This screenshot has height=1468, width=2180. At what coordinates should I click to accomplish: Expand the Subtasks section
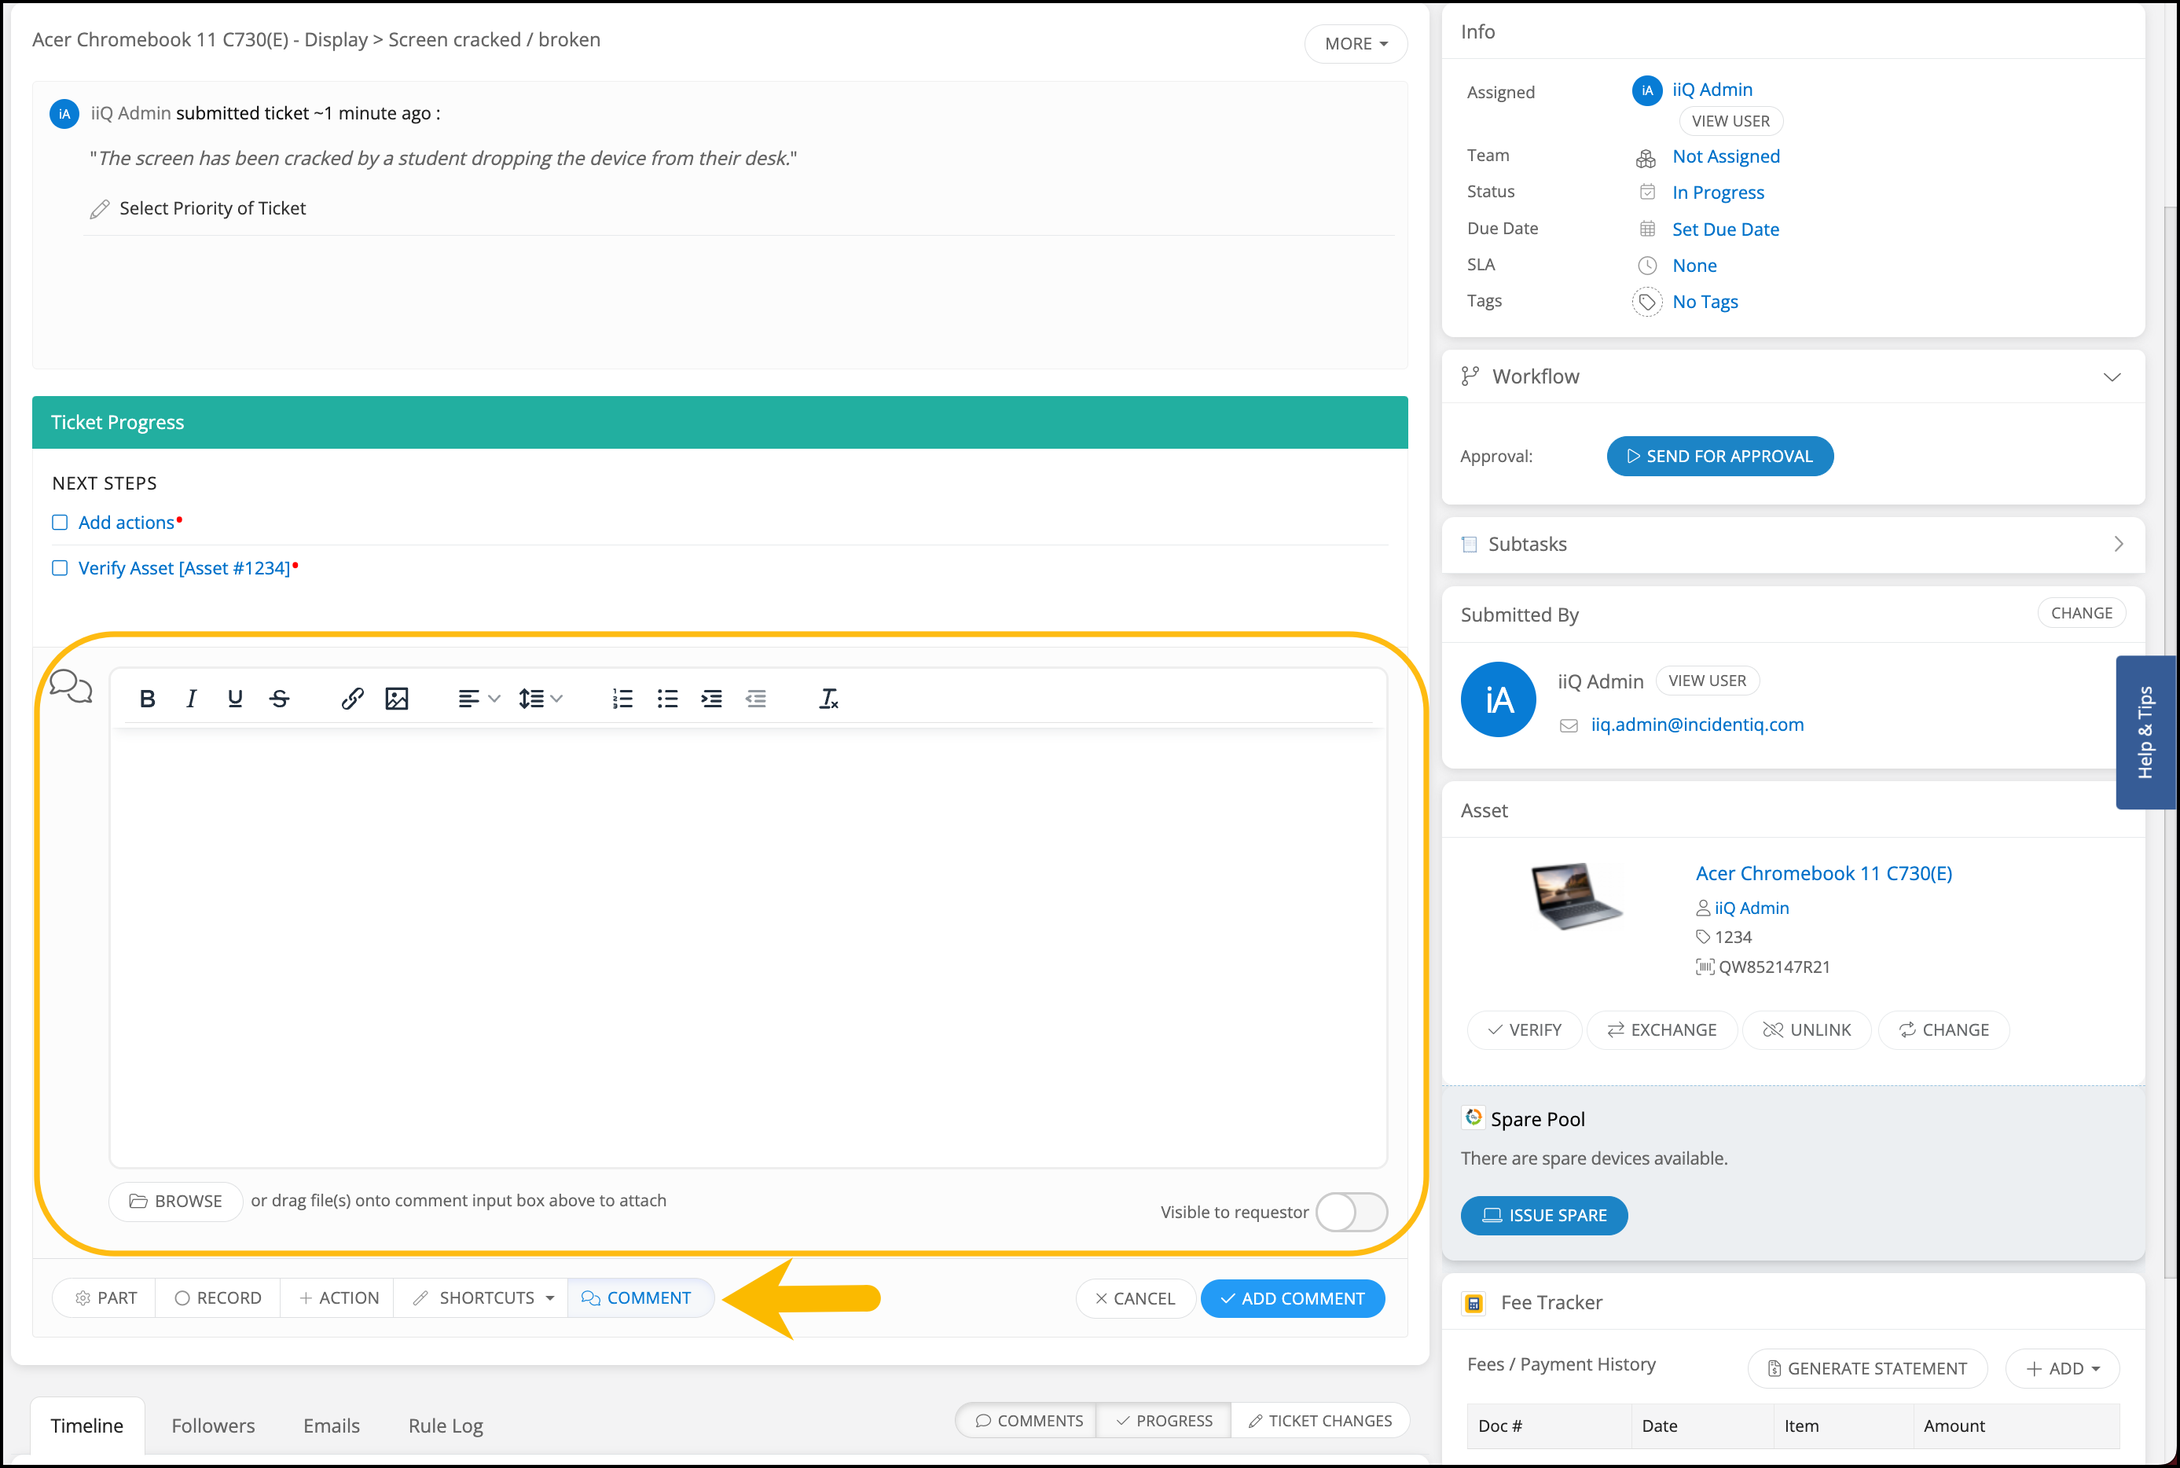click(x=2118, y=545)
